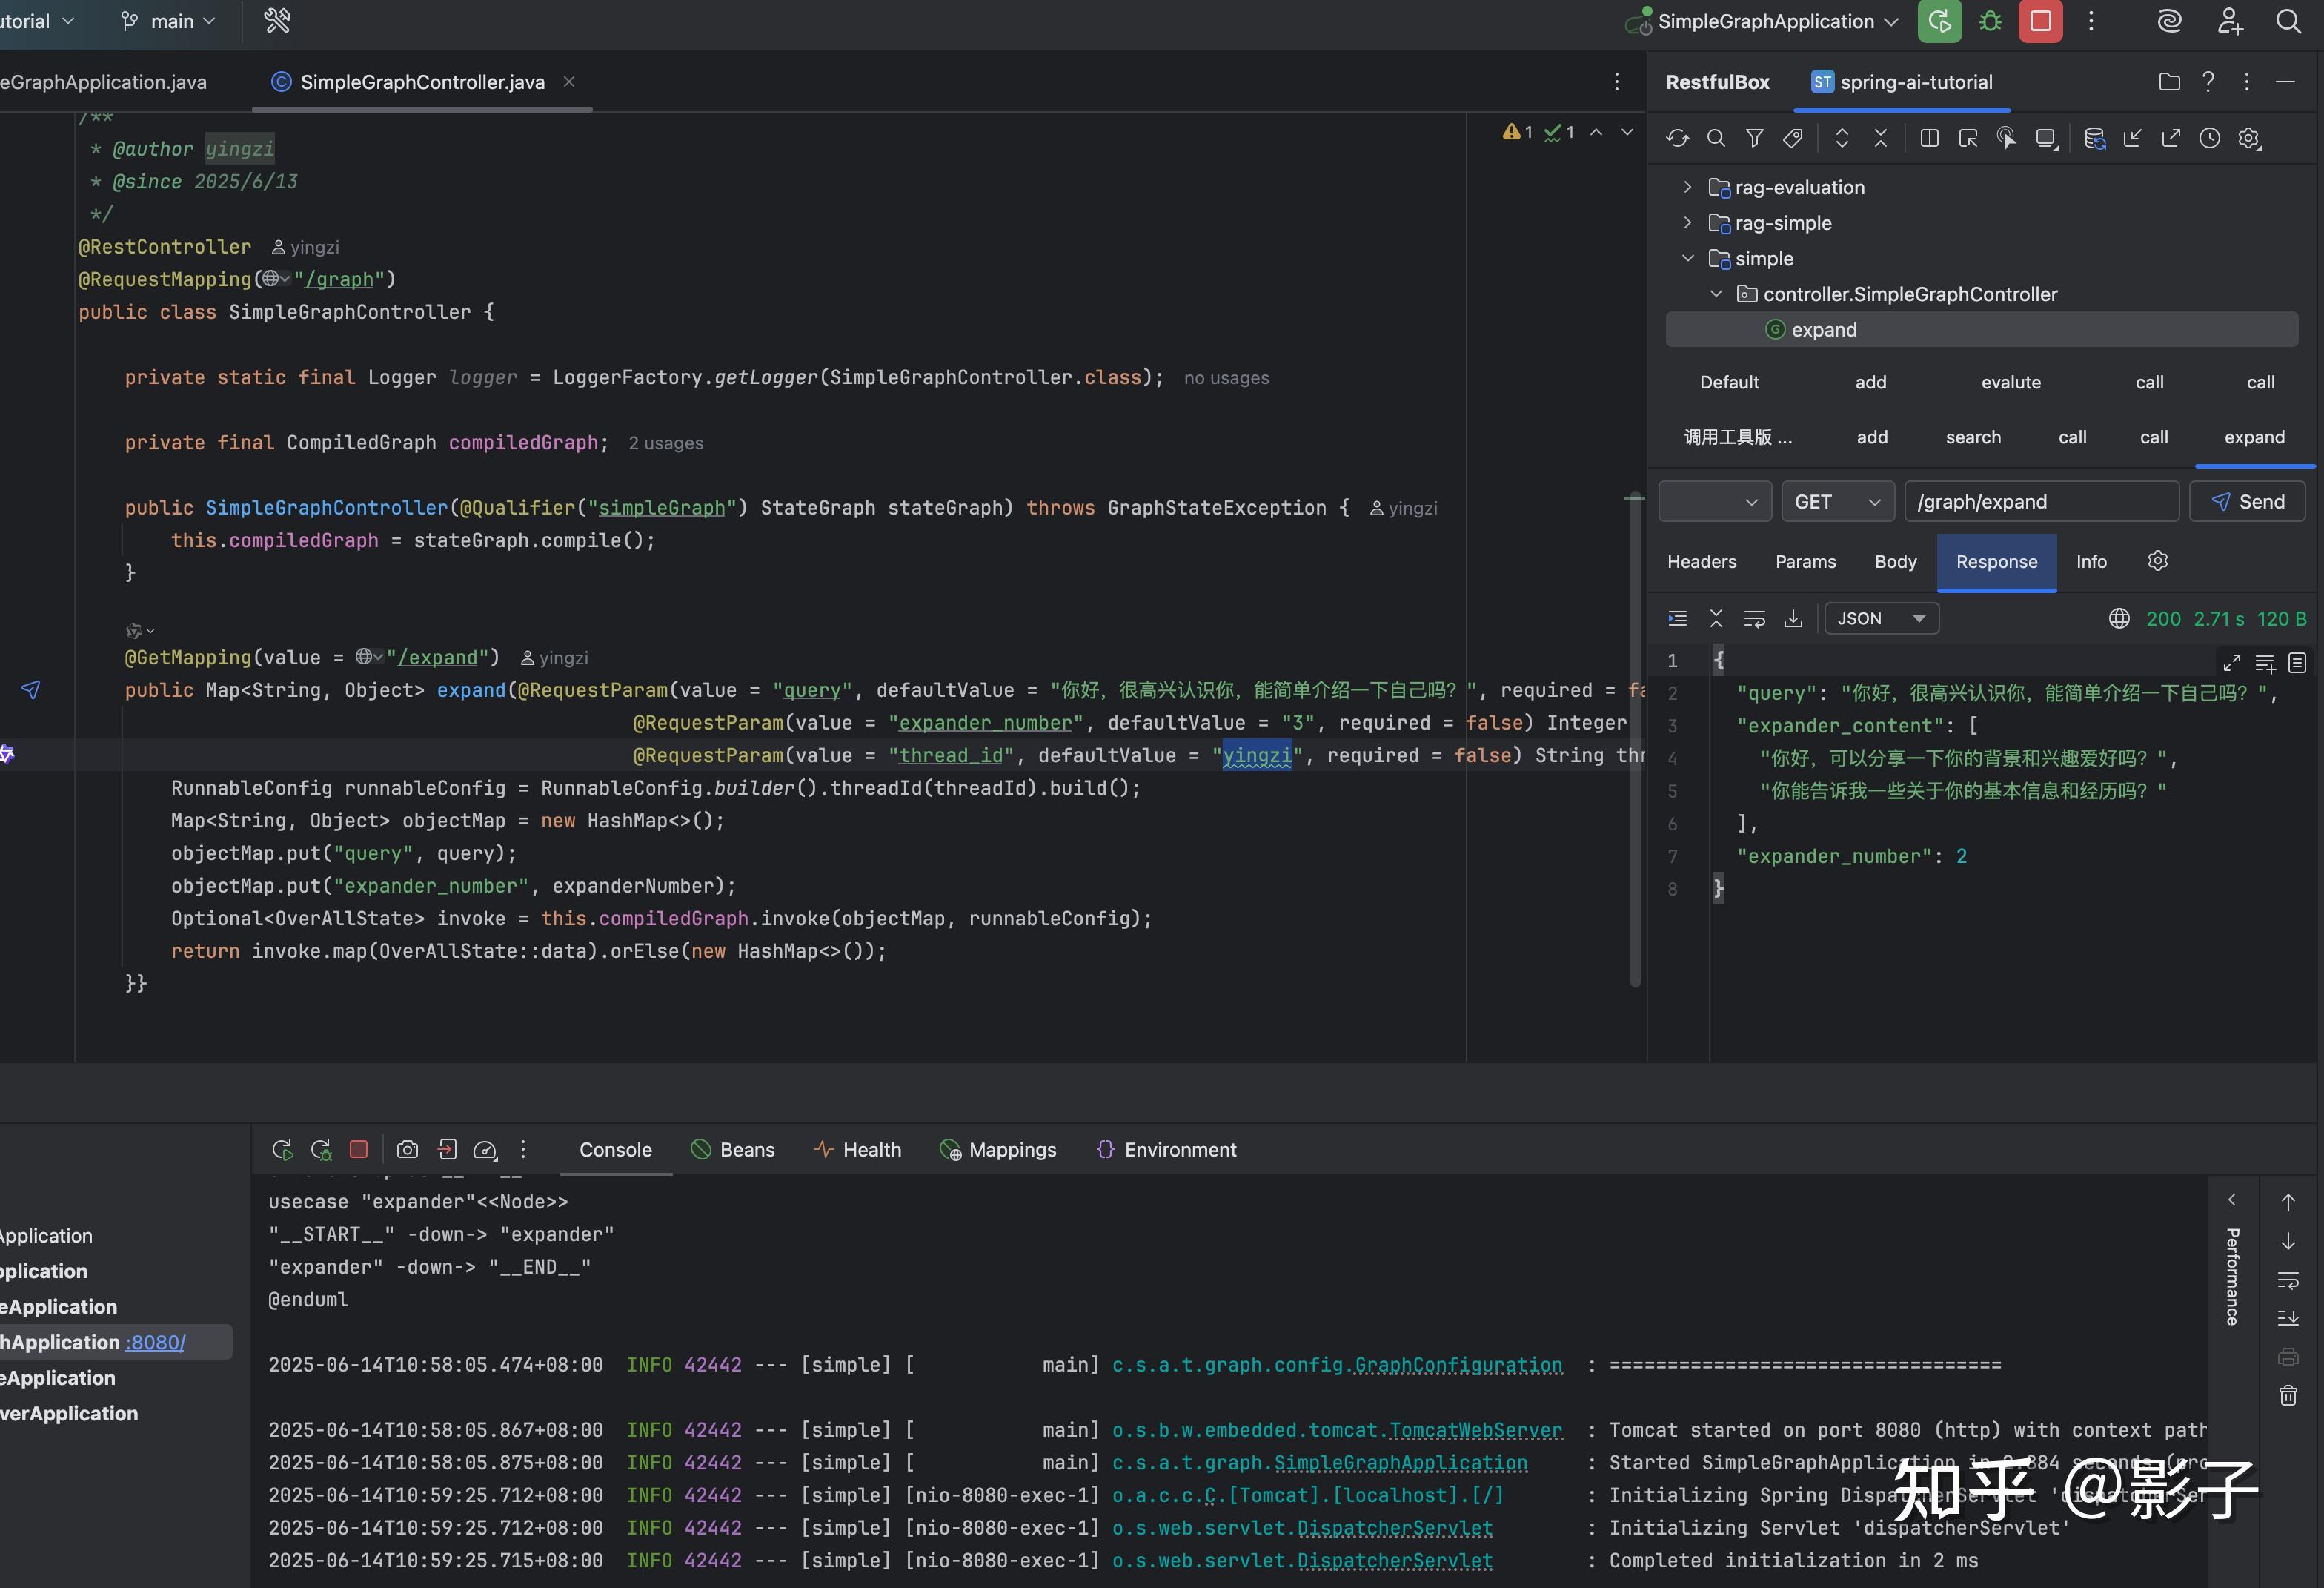Image resolution: width=2324 pixels, height=1588 pixels.
Task: Expand the rag-evaluation tree node
Action: point(1687,187)
